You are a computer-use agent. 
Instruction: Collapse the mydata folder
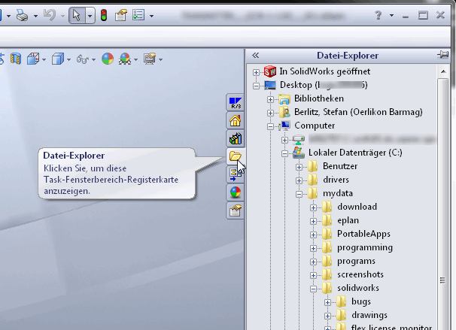click(x=299, y=195)
